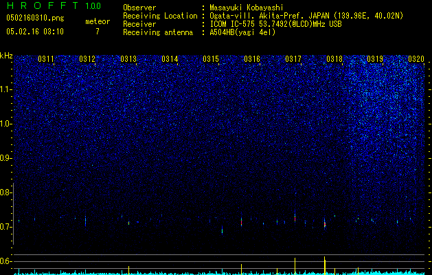
Task: Click the date stamp 05.02.16 03:10
Action: tap(35, 32)
